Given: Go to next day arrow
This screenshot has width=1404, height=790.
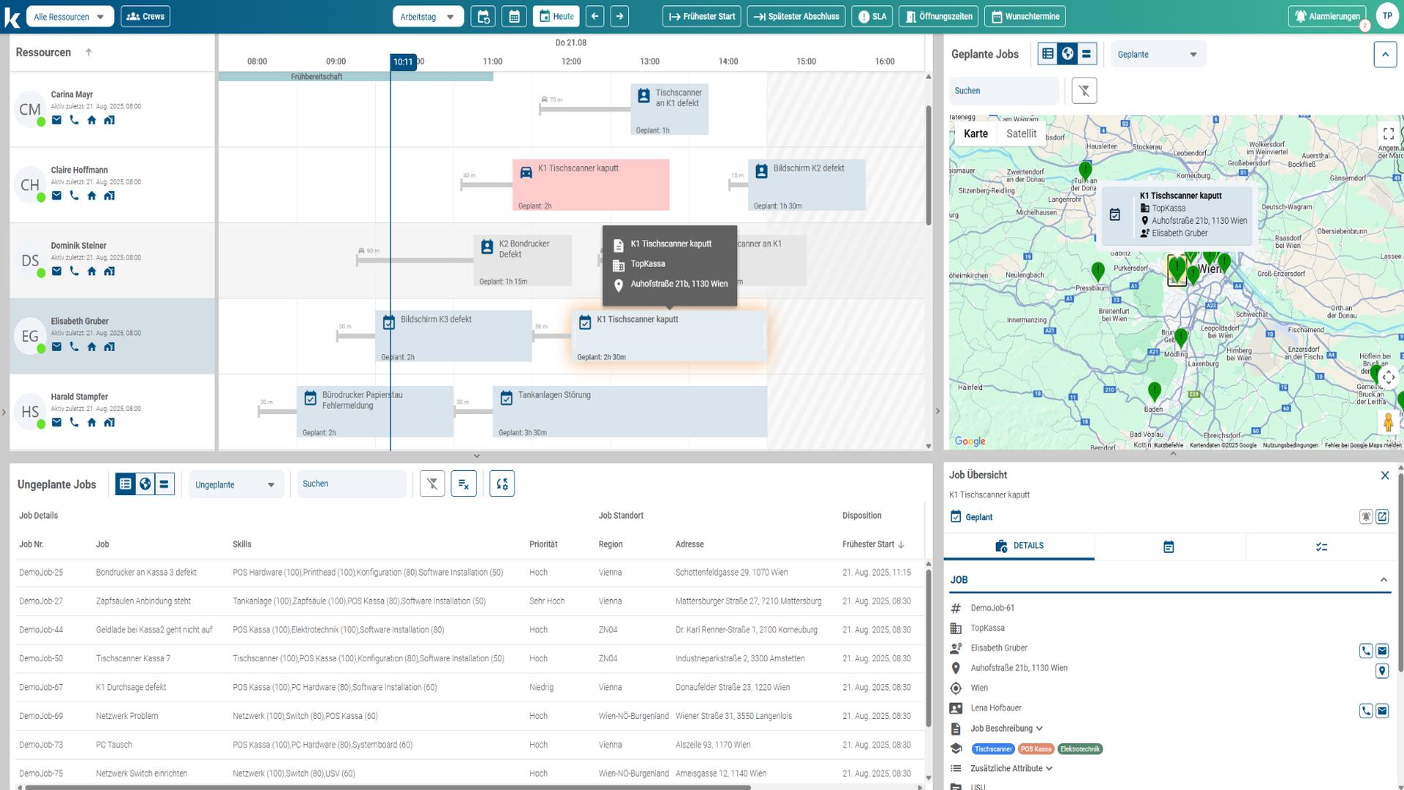Looking at the screenshot, I should [619, 16].
